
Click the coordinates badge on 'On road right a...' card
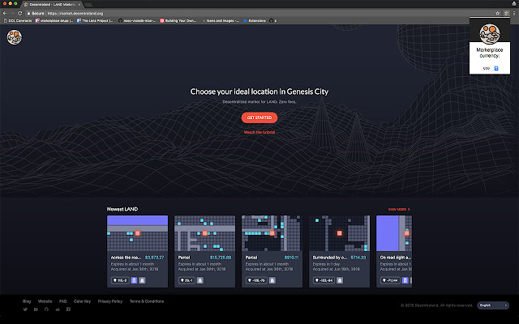(390, 280)
